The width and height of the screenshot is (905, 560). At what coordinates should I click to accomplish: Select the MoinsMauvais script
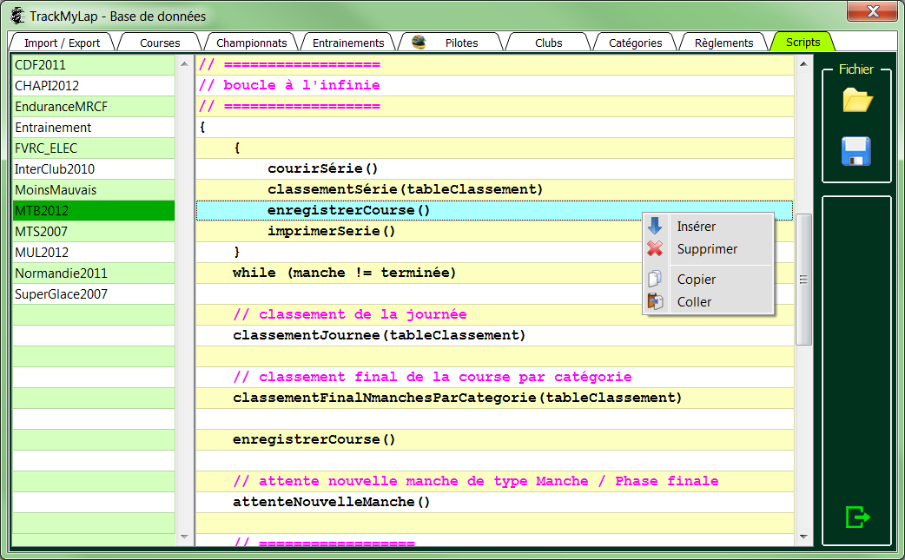coord(94,190)
